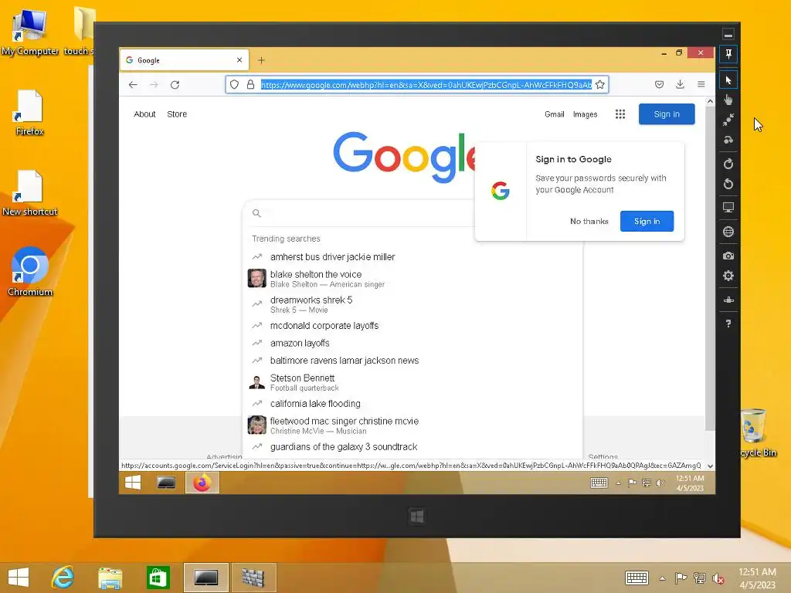791x593 pixels.
Task: Open network properties icon in simulator toolbar
Action: click(728, 300)
